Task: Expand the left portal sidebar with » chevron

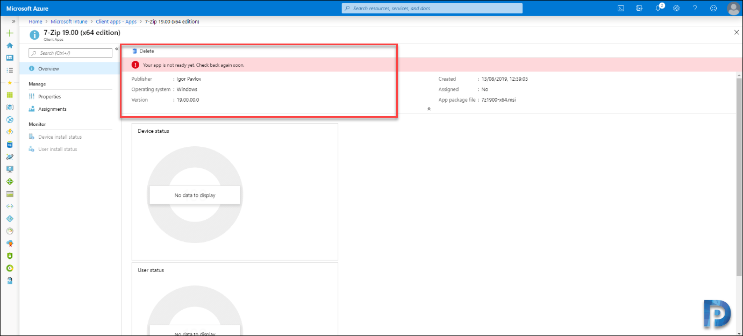Action: (13, 22)
